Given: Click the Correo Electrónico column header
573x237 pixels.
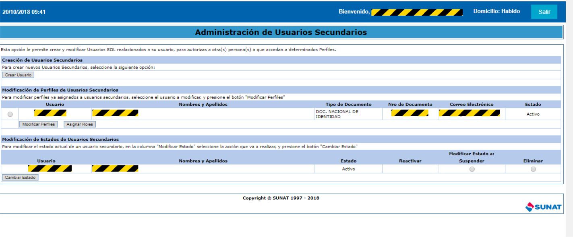Looking at the screenshot, I should (x=471, y=105).
